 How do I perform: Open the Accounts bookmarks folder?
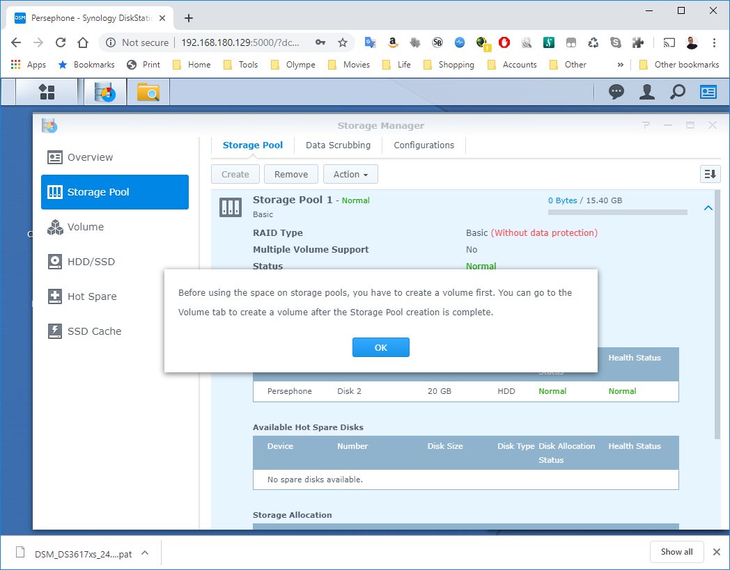(512, 65)
